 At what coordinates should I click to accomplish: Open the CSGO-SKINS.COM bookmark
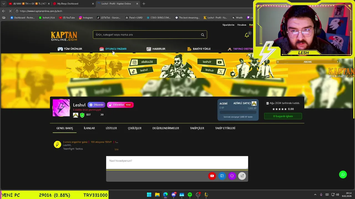tap(158, 18)
